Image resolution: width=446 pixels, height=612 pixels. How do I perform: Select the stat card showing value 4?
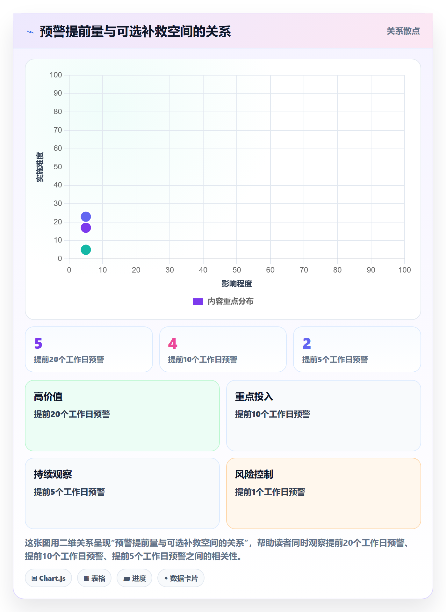223,349
